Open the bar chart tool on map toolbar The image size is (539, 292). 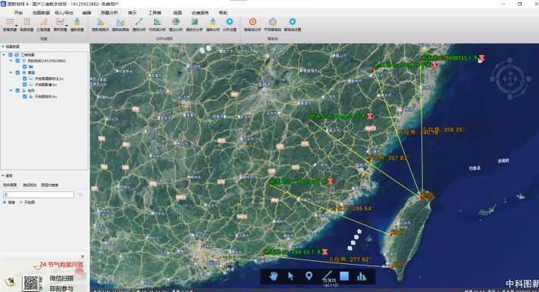[x=362, y=276]
